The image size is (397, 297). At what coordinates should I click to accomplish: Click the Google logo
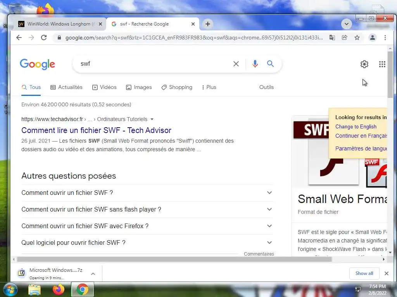click(x=37, y=64)
